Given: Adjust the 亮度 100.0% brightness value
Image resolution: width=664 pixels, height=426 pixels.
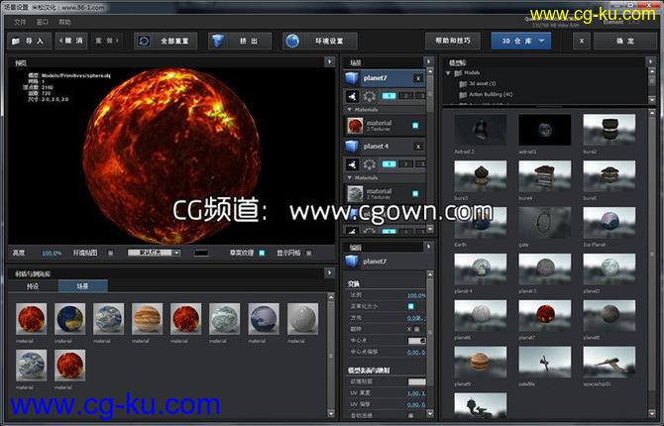Looking at the screenshot, I should click(x=52, y=254).
